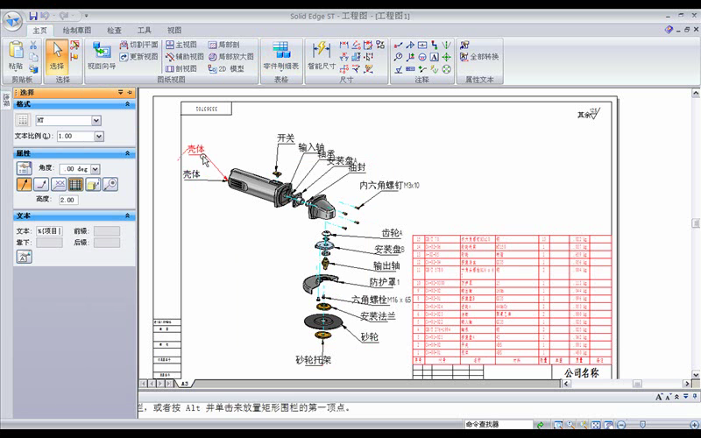701x438 pixels.
Task: Open the 角度 degree dropdown
Action: click(95, 169)
